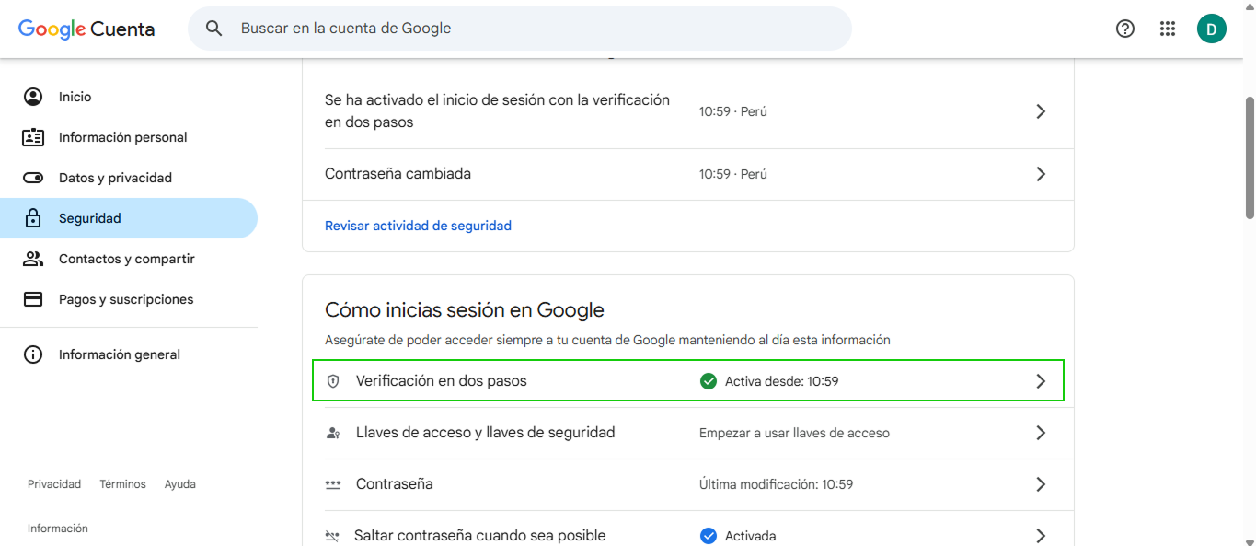Viewport: 1256px width, 546px height.
Task: Click the Información personal sidebar icon
Action: pyautogui.click(x=34, y=136)
